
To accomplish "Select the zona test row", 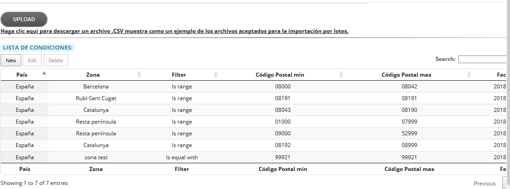I will (x=96, y=157).
